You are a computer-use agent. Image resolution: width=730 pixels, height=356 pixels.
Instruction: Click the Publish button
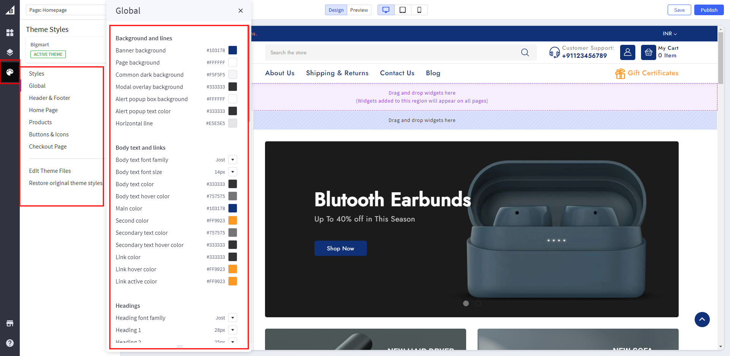click(709, 10)
